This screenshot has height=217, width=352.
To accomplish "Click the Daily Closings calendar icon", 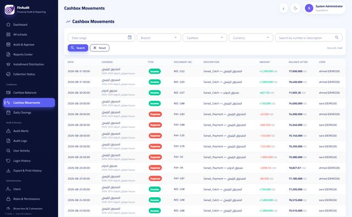I will click(x=8, y=112).
